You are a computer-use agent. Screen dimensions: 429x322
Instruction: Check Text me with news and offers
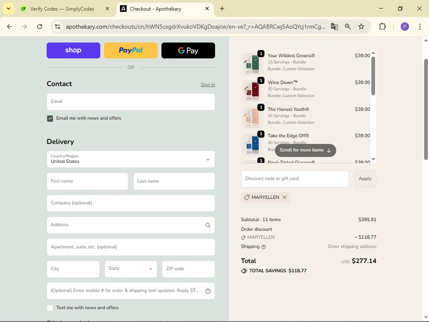tap(50, 308)
